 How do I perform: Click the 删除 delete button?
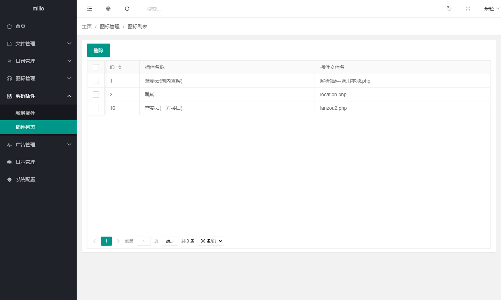click(99, 50)
